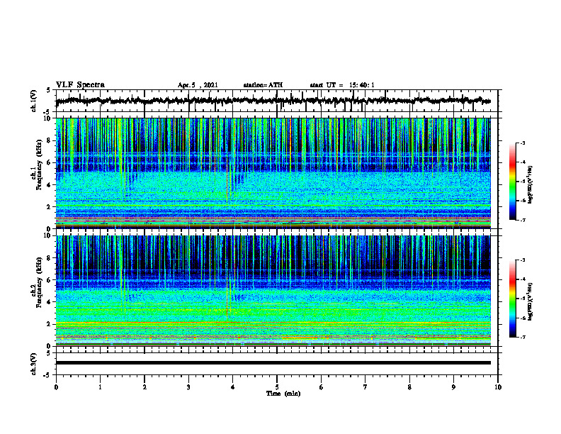Image resolution: width=561 pixels, height=434 pixels.
Task: Click the "VLF Spectra" plot title
Action: (x=80, y=85)
